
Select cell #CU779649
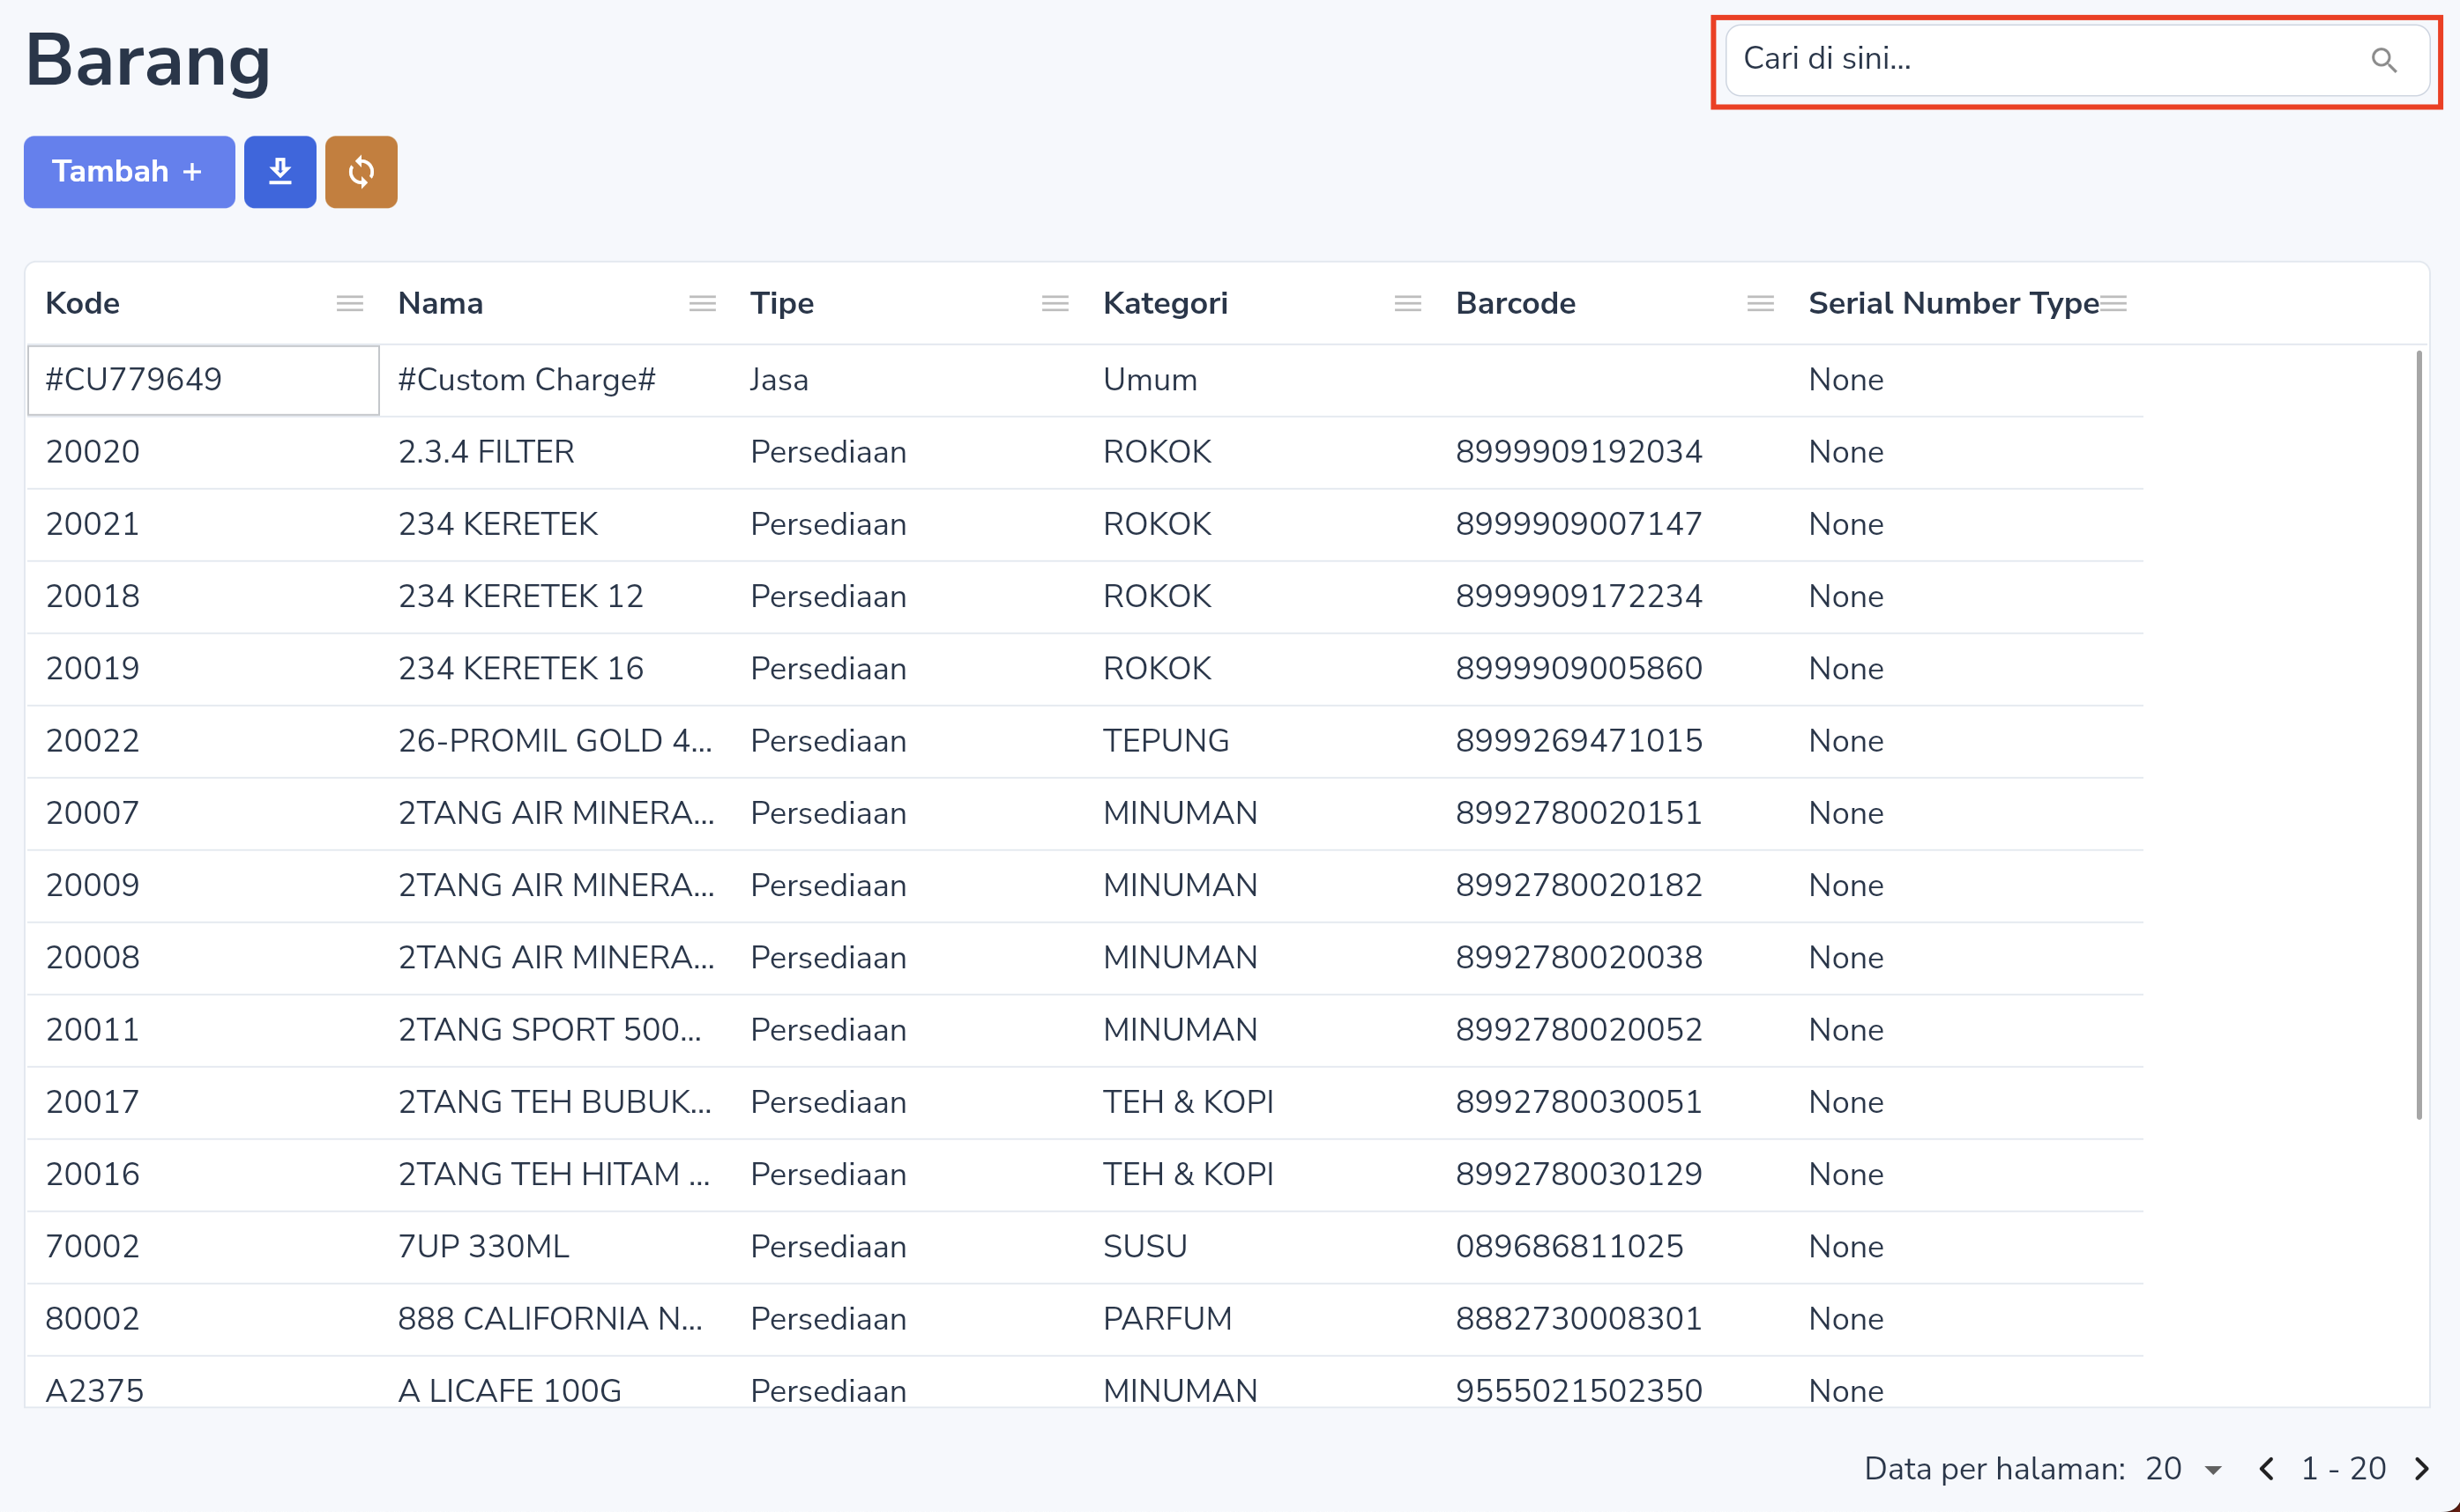pyautogui.click(x=203, y=380)
